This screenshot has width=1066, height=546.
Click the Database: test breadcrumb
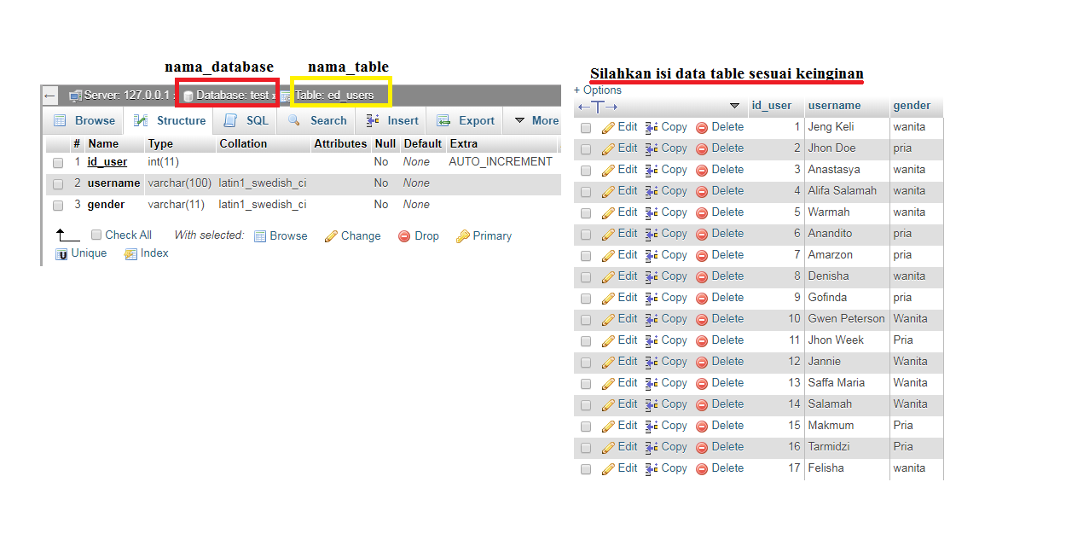pos(227,95)
